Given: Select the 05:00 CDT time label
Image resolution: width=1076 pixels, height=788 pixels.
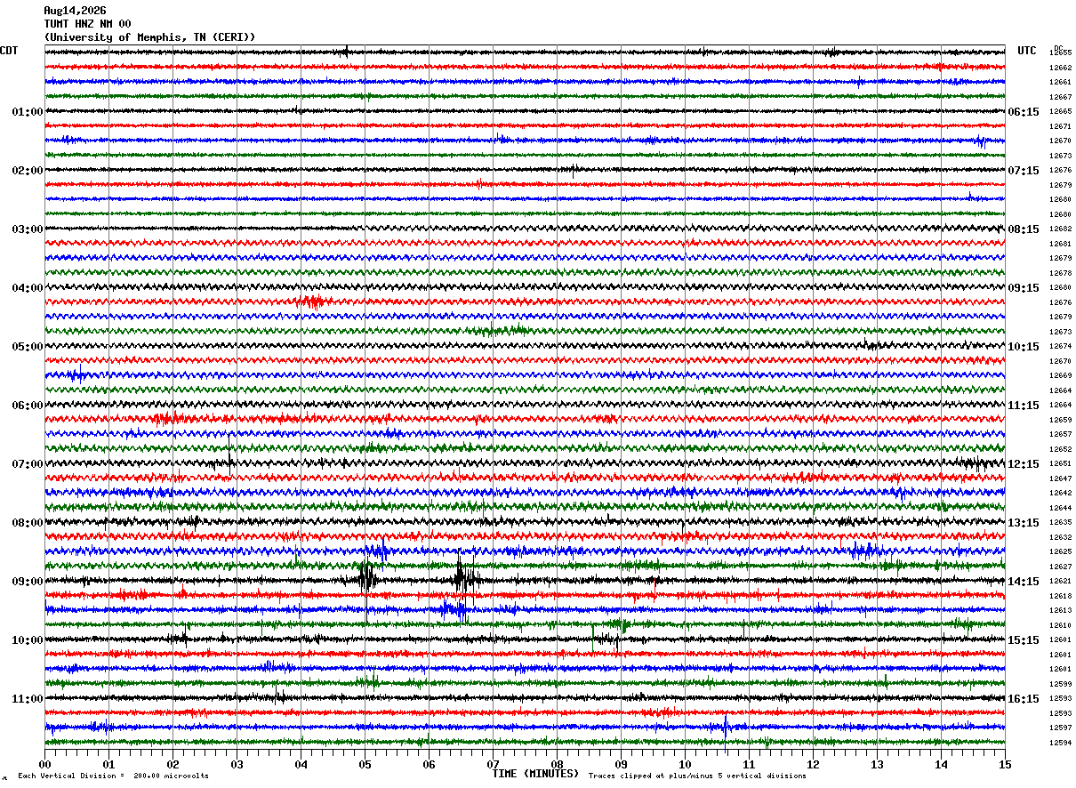Looking at the screenshot, I should click(28, 347).
